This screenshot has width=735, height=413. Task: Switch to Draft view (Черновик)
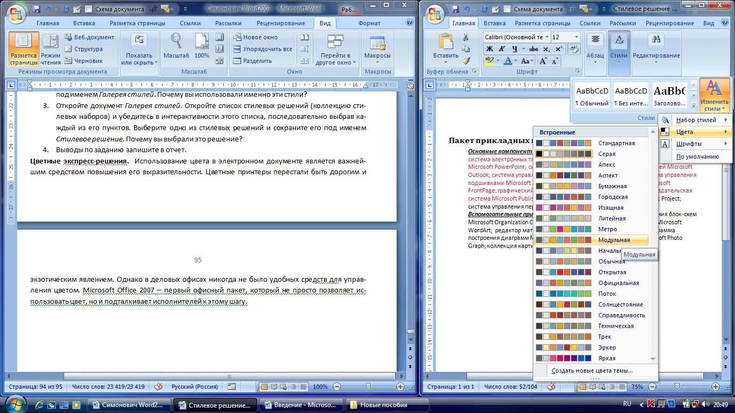click(x=83, y=61)
